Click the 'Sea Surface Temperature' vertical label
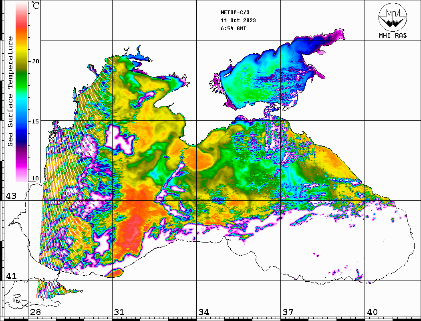Screen dimensions: 421x321 point(10,91)
